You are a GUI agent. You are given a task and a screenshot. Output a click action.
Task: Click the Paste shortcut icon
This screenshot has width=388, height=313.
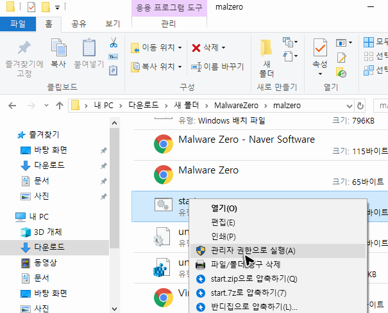coord(114,70)
